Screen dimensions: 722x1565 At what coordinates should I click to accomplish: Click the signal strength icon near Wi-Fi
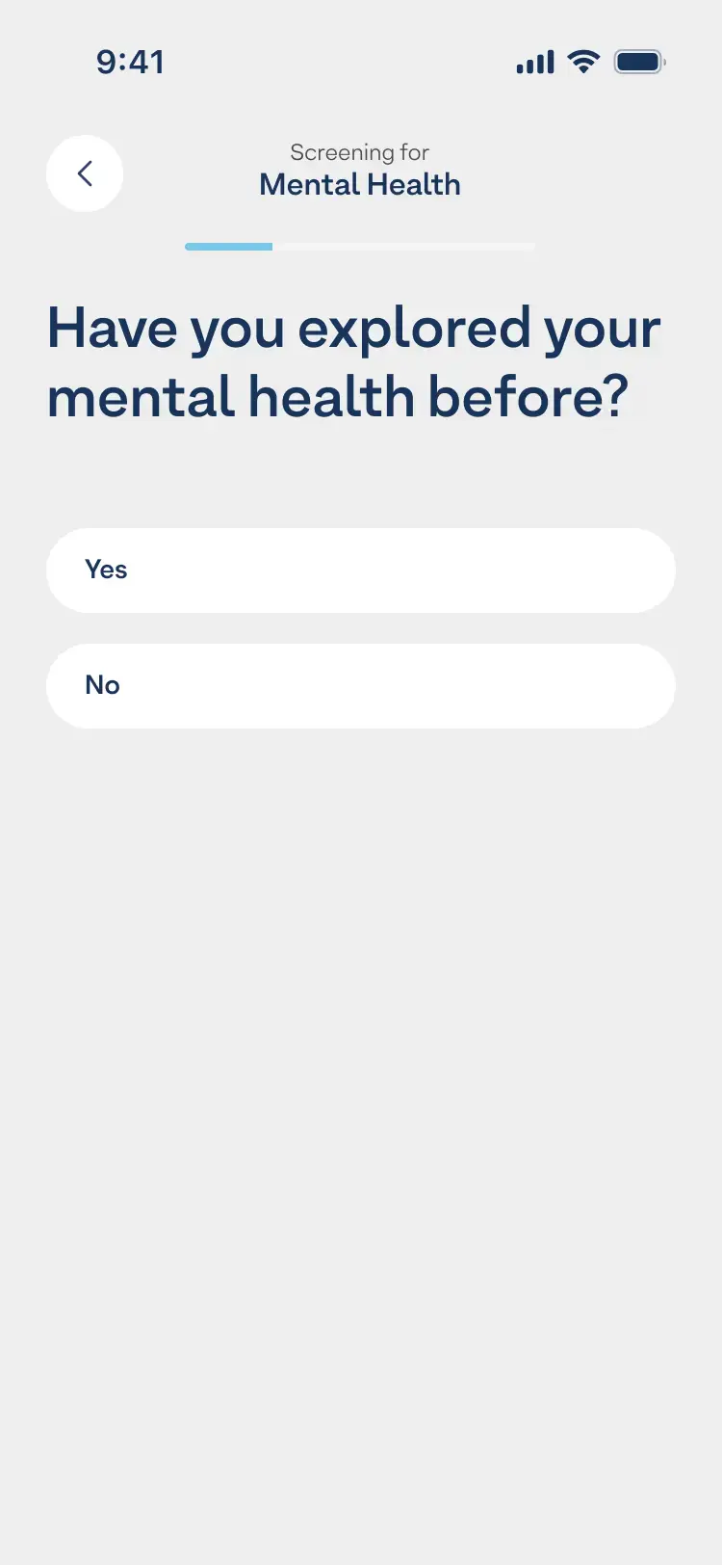(535, 61)
